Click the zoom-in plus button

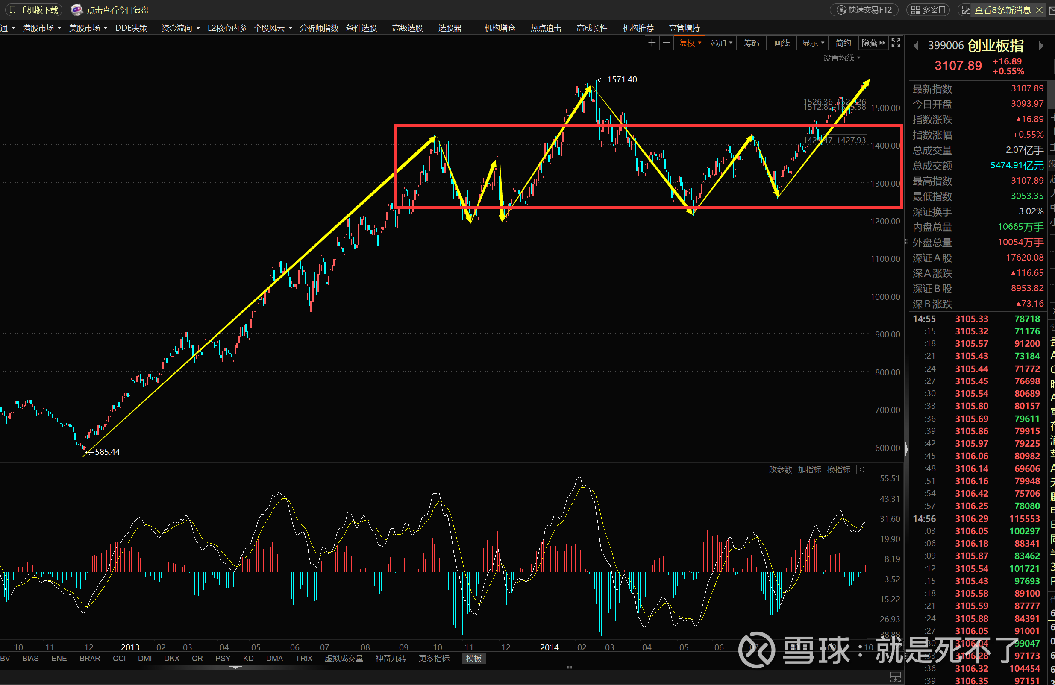pyautogui.click(x=652, y=43)
